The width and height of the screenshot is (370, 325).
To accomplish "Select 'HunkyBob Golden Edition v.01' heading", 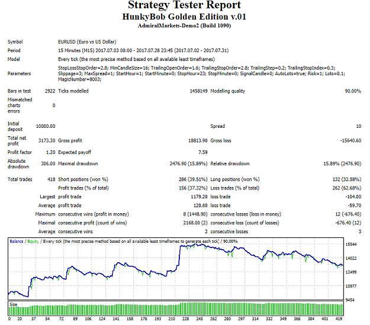I will [184, 17].
